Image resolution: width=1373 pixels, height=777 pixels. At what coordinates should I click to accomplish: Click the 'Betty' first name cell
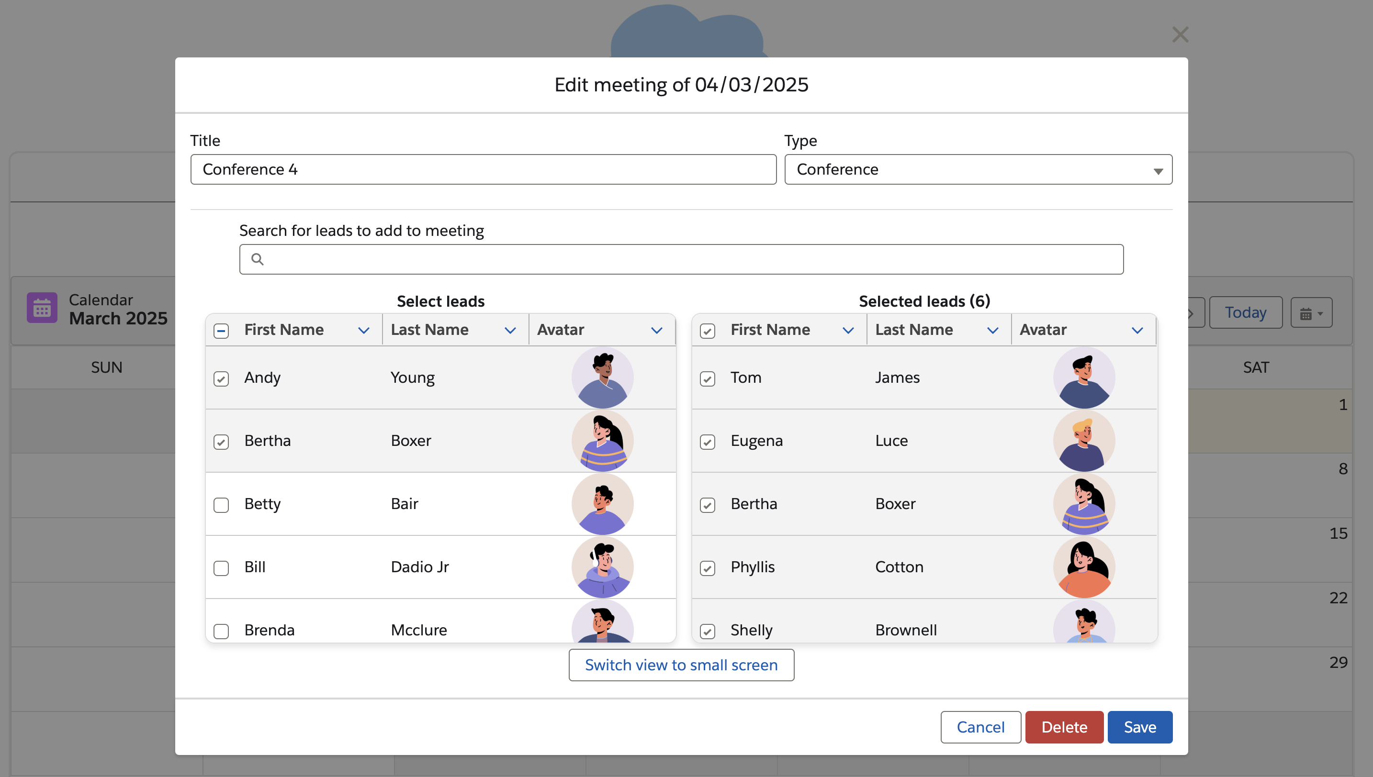(262, 504)
